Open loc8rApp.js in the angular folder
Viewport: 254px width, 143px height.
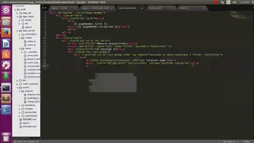(33, 98)
